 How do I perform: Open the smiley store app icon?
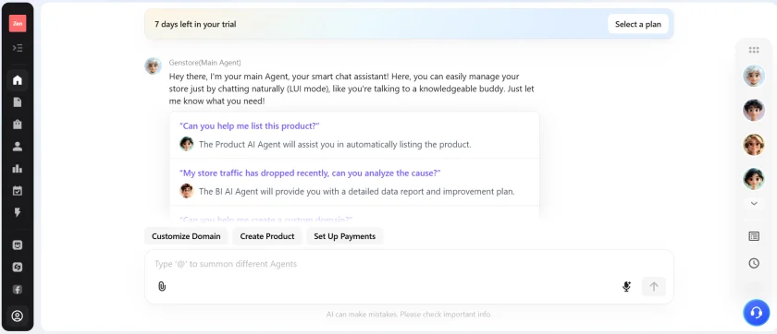click(18, 245)
